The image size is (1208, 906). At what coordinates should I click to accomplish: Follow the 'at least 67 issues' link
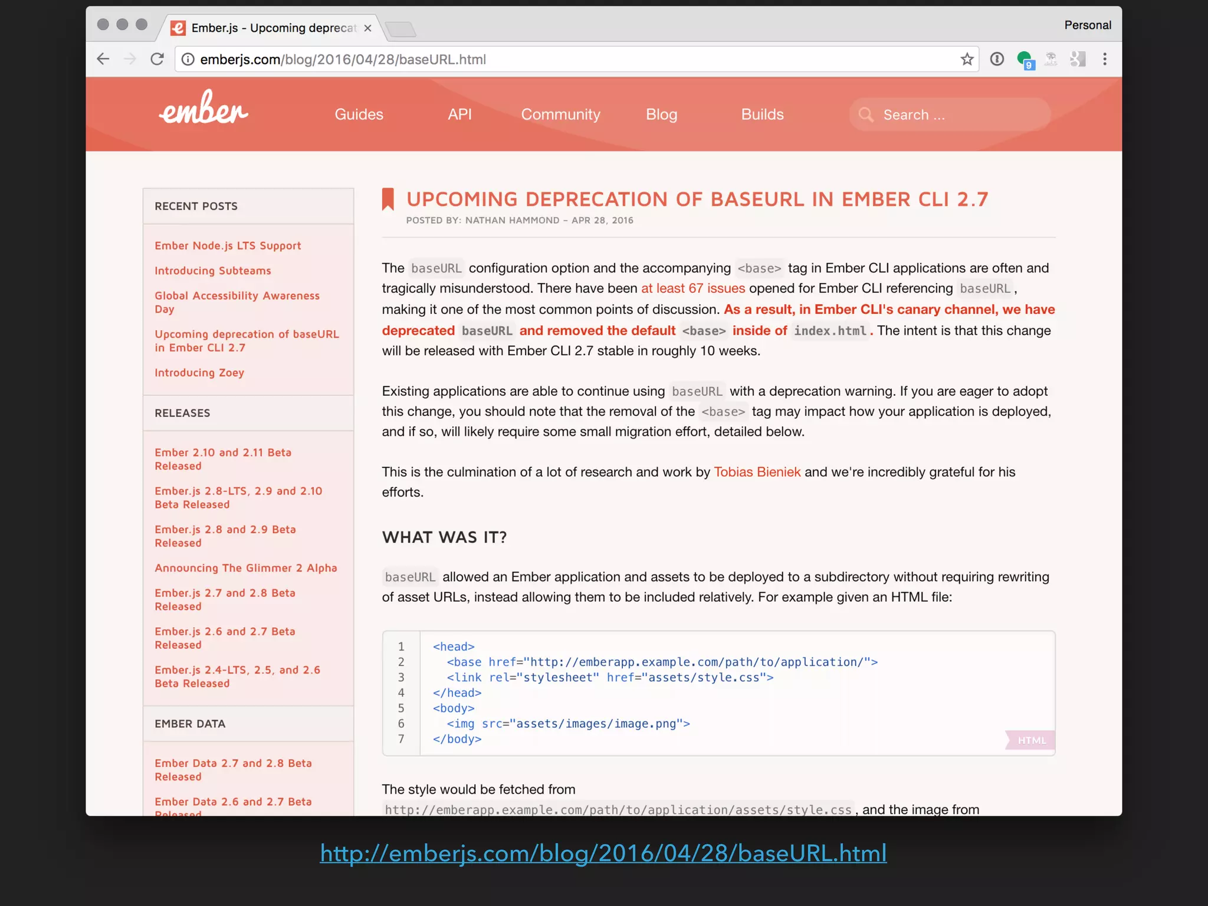[692, 288]
